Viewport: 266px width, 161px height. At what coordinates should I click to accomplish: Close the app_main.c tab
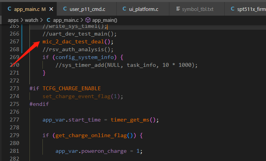click(51, 9)
